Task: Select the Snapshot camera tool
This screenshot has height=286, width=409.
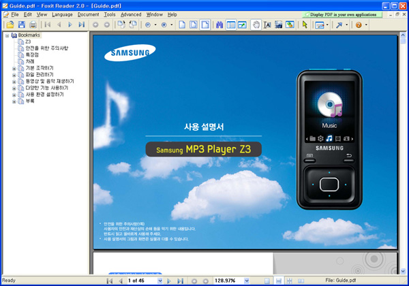Action: pyautogui.click(x=279, y=25)
